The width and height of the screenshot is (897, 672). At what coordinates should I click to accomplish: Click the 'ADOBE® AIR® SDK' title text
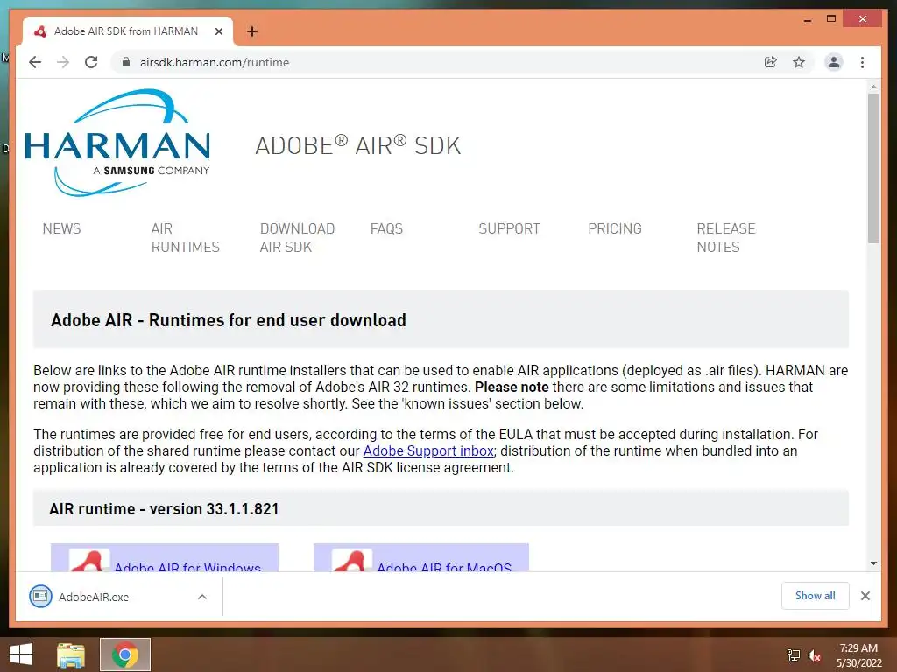357,146
